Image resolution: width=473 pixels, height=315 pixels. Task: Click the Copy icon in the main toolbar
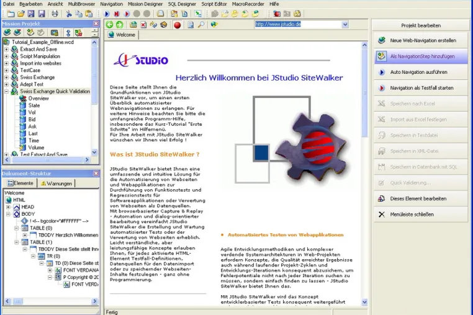[79, 14]
